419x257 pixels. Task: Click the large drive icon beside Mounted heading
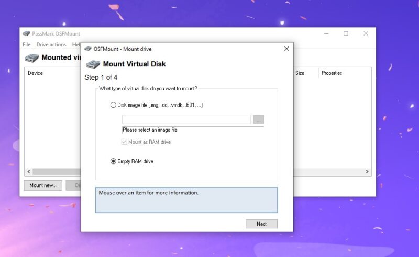(32, 58)
